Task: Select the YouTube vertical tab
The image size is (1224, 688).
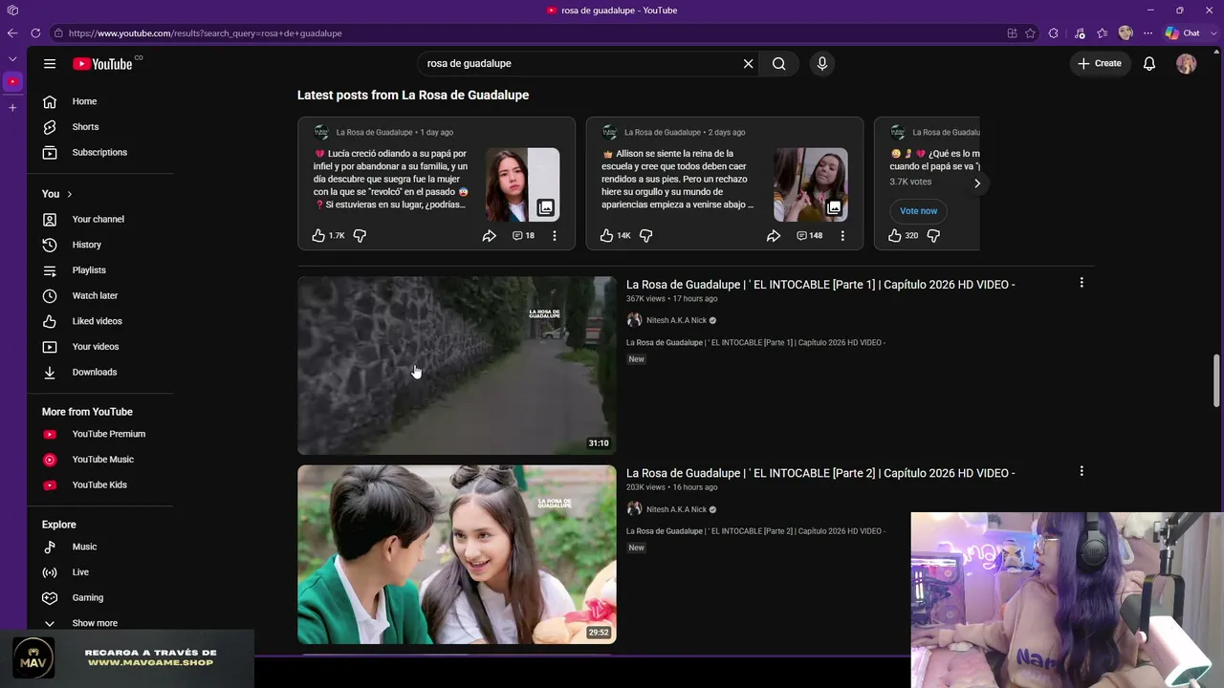Action: [x=12, y=82]
